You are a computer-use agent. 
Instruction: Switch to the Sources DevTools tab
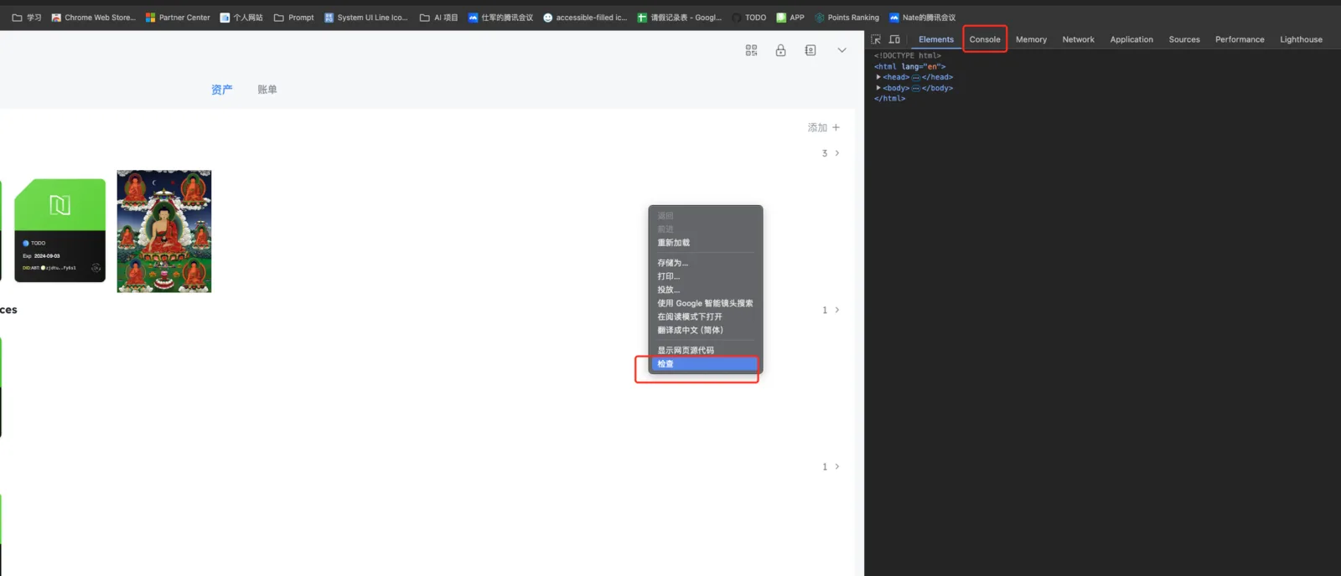coord(1184,39)
